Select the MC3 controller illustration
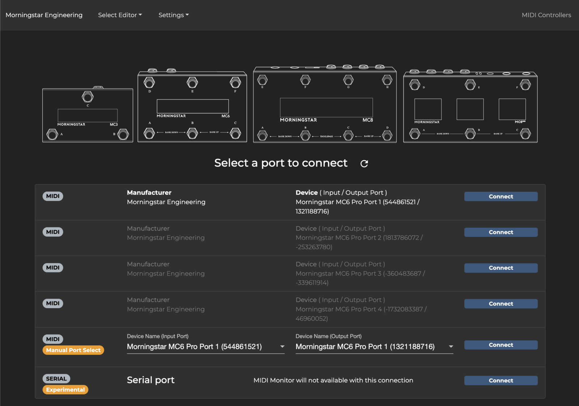The height and width of the screenshot is (406, 579). 88,114
